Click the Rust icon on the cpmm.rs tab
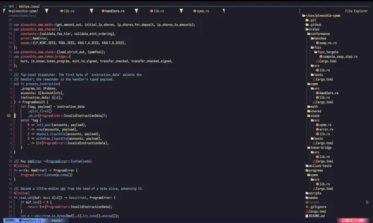Image resolution: width=373 pixels, height=223 pixels. [x=195, y=11]
